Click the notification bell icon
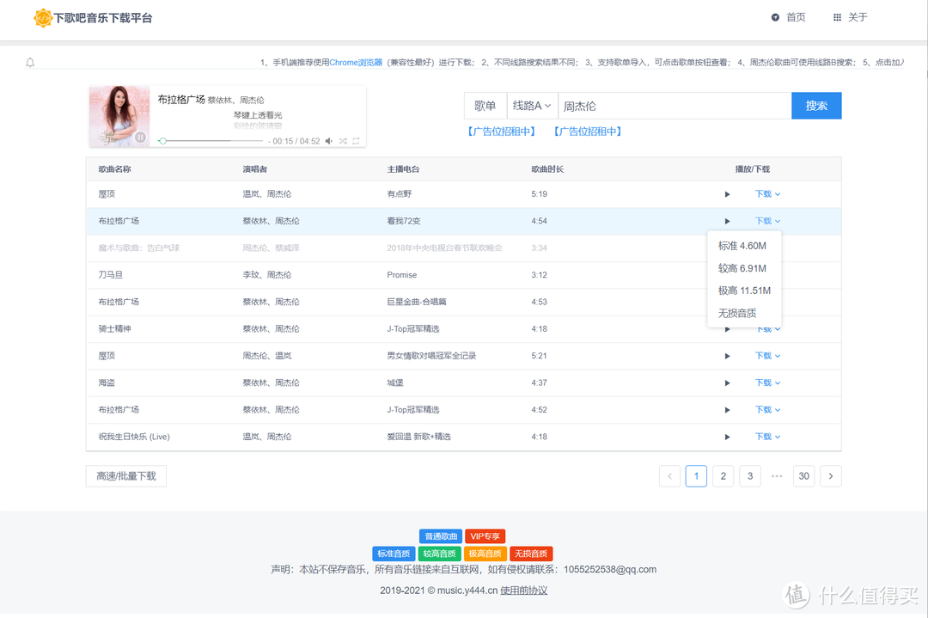 (30, 62)
